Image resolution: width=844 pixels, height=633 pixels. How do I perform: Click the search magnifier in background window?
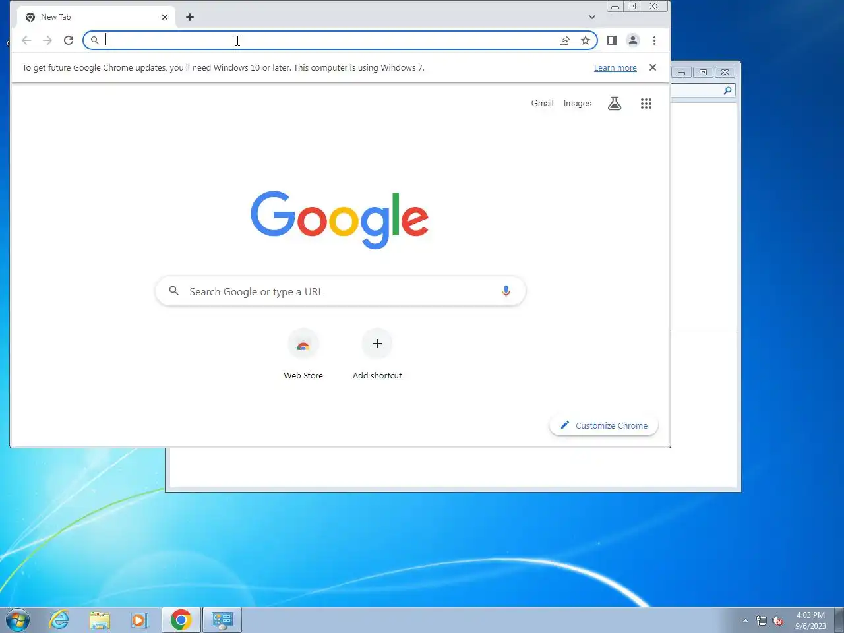[x=727, y=90]
